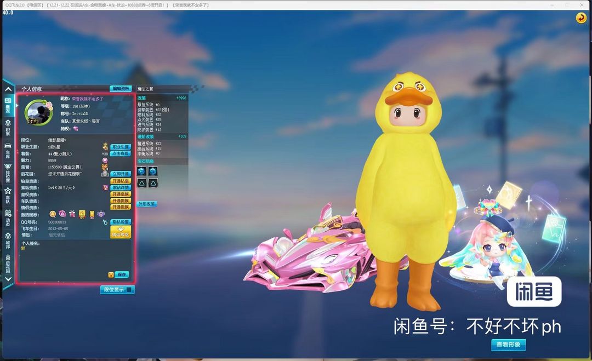
Task: Open the 职业生涯 career button
Action: [x=121, y=147]
